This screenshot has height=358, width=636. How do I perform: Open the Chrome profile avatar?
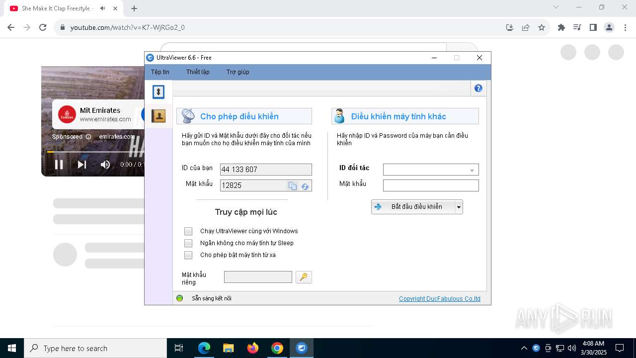[609, 27]
